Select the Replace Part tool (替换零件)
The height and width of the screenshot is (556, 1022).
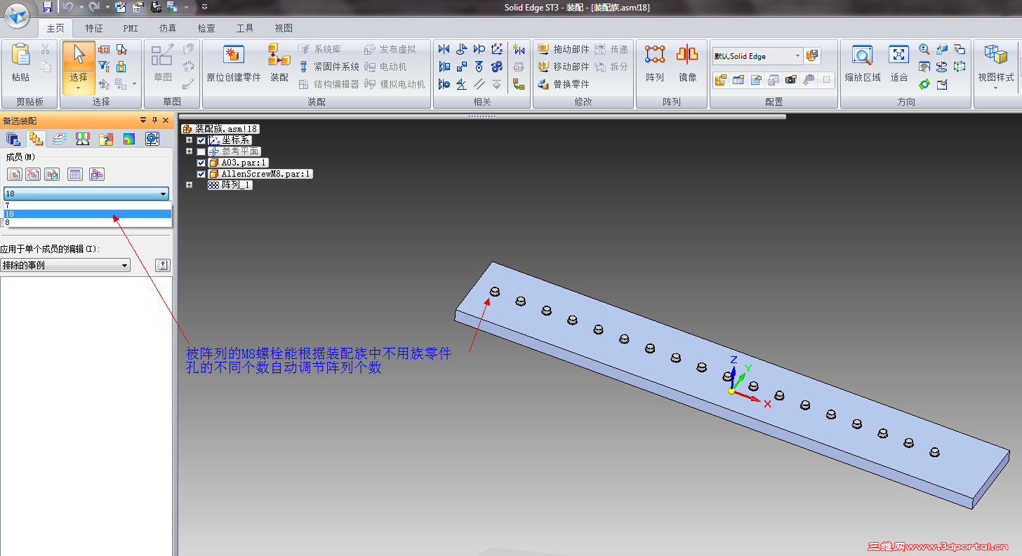pos(564,84)
